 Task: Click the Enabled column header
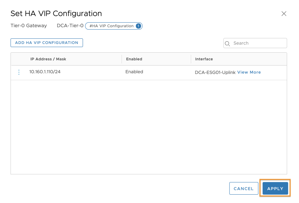134,59
